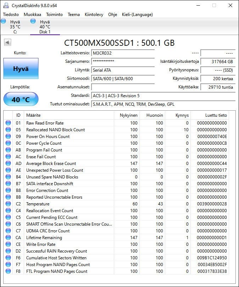The height and width of the screenshot is (287, 239).
Task: Open the Teema menu
Action: (x=74, y=15)
